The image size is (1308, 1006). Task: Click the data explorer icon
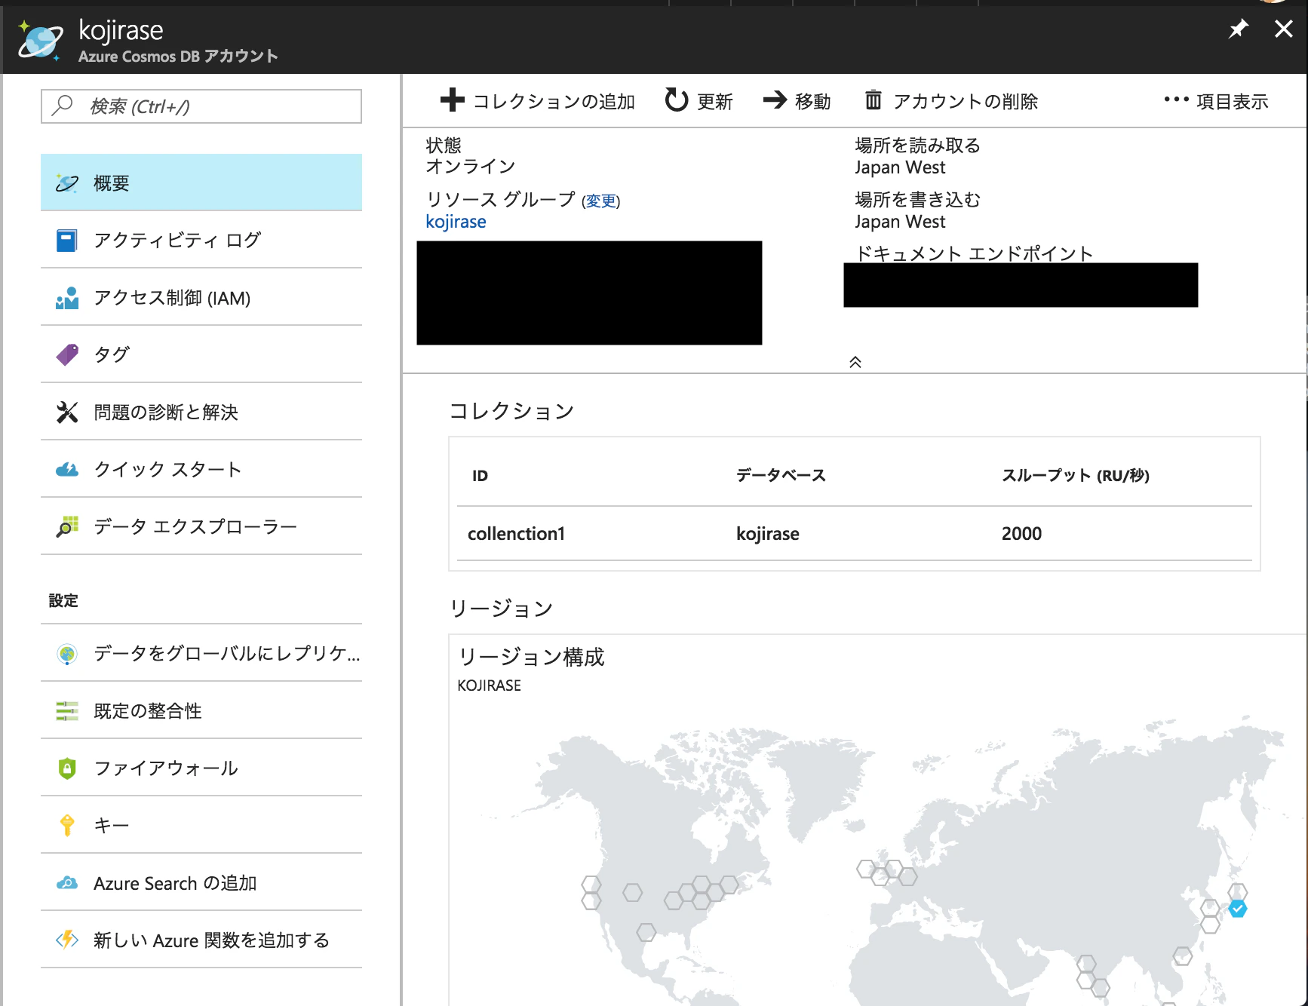click(x=67, y=526)
